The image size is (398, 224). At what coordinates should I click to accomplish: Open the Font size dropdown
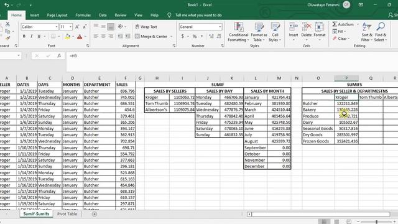70,27
